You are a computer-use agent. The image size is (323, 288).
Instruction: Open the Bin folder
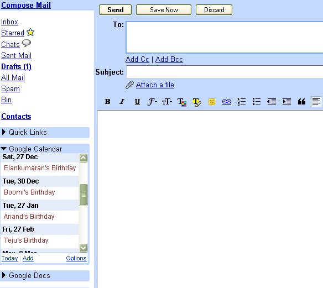click(6, 100)
